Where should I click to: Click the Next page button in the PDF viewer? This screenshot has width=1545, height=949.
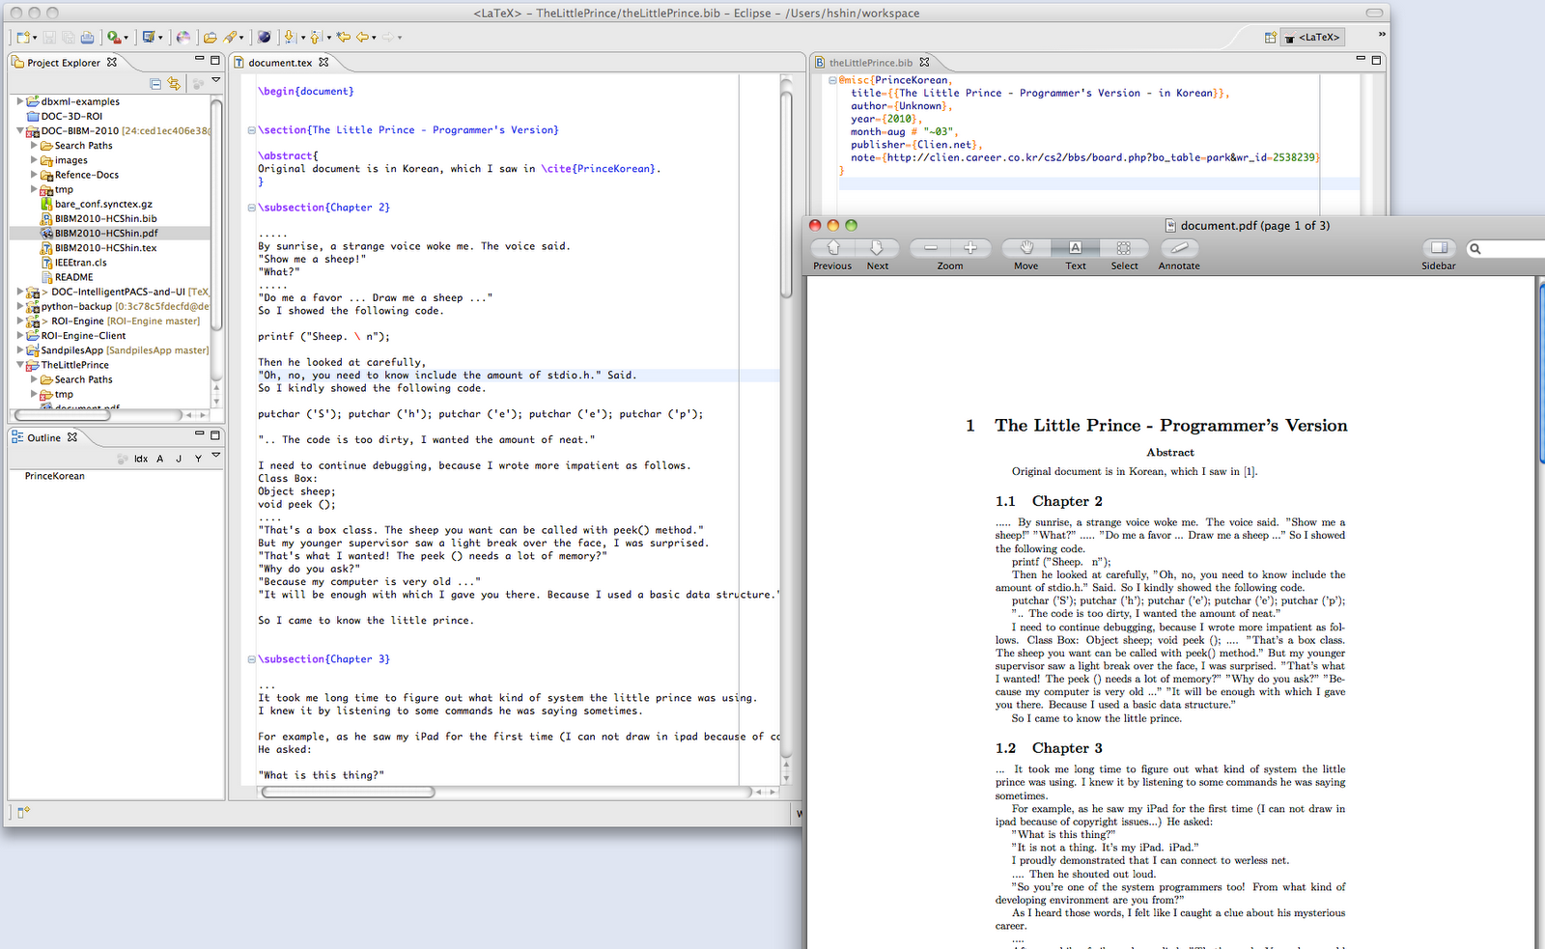tap(877, 249)
